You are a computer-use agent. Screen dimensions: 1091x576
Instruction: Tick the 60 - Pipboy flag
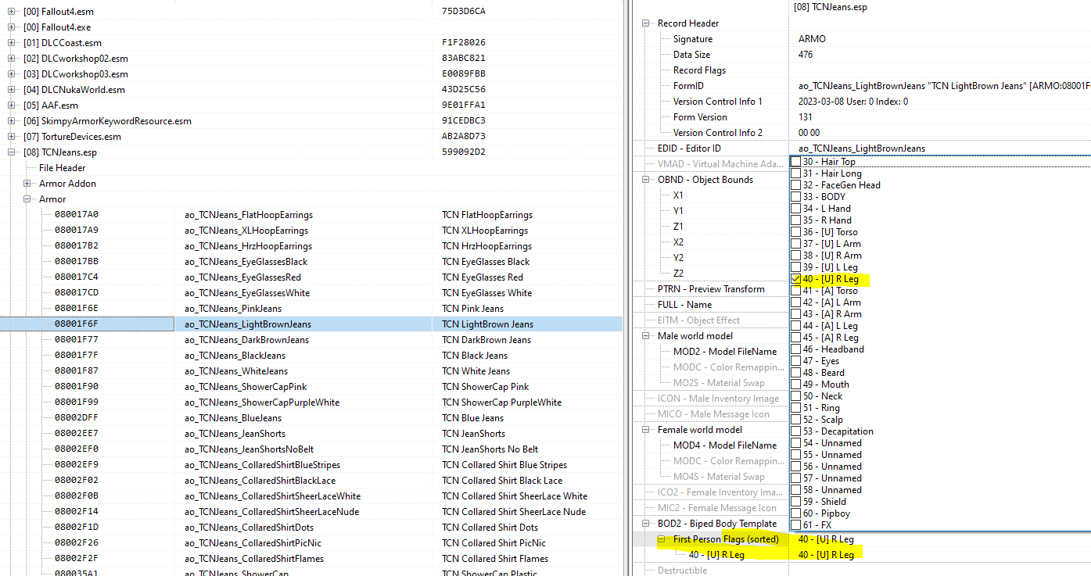point(796,513)
